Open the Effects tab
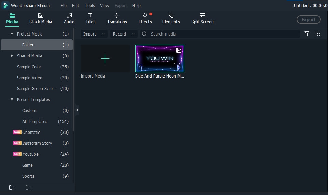328x195 pixels. click(x=145, y=19)
